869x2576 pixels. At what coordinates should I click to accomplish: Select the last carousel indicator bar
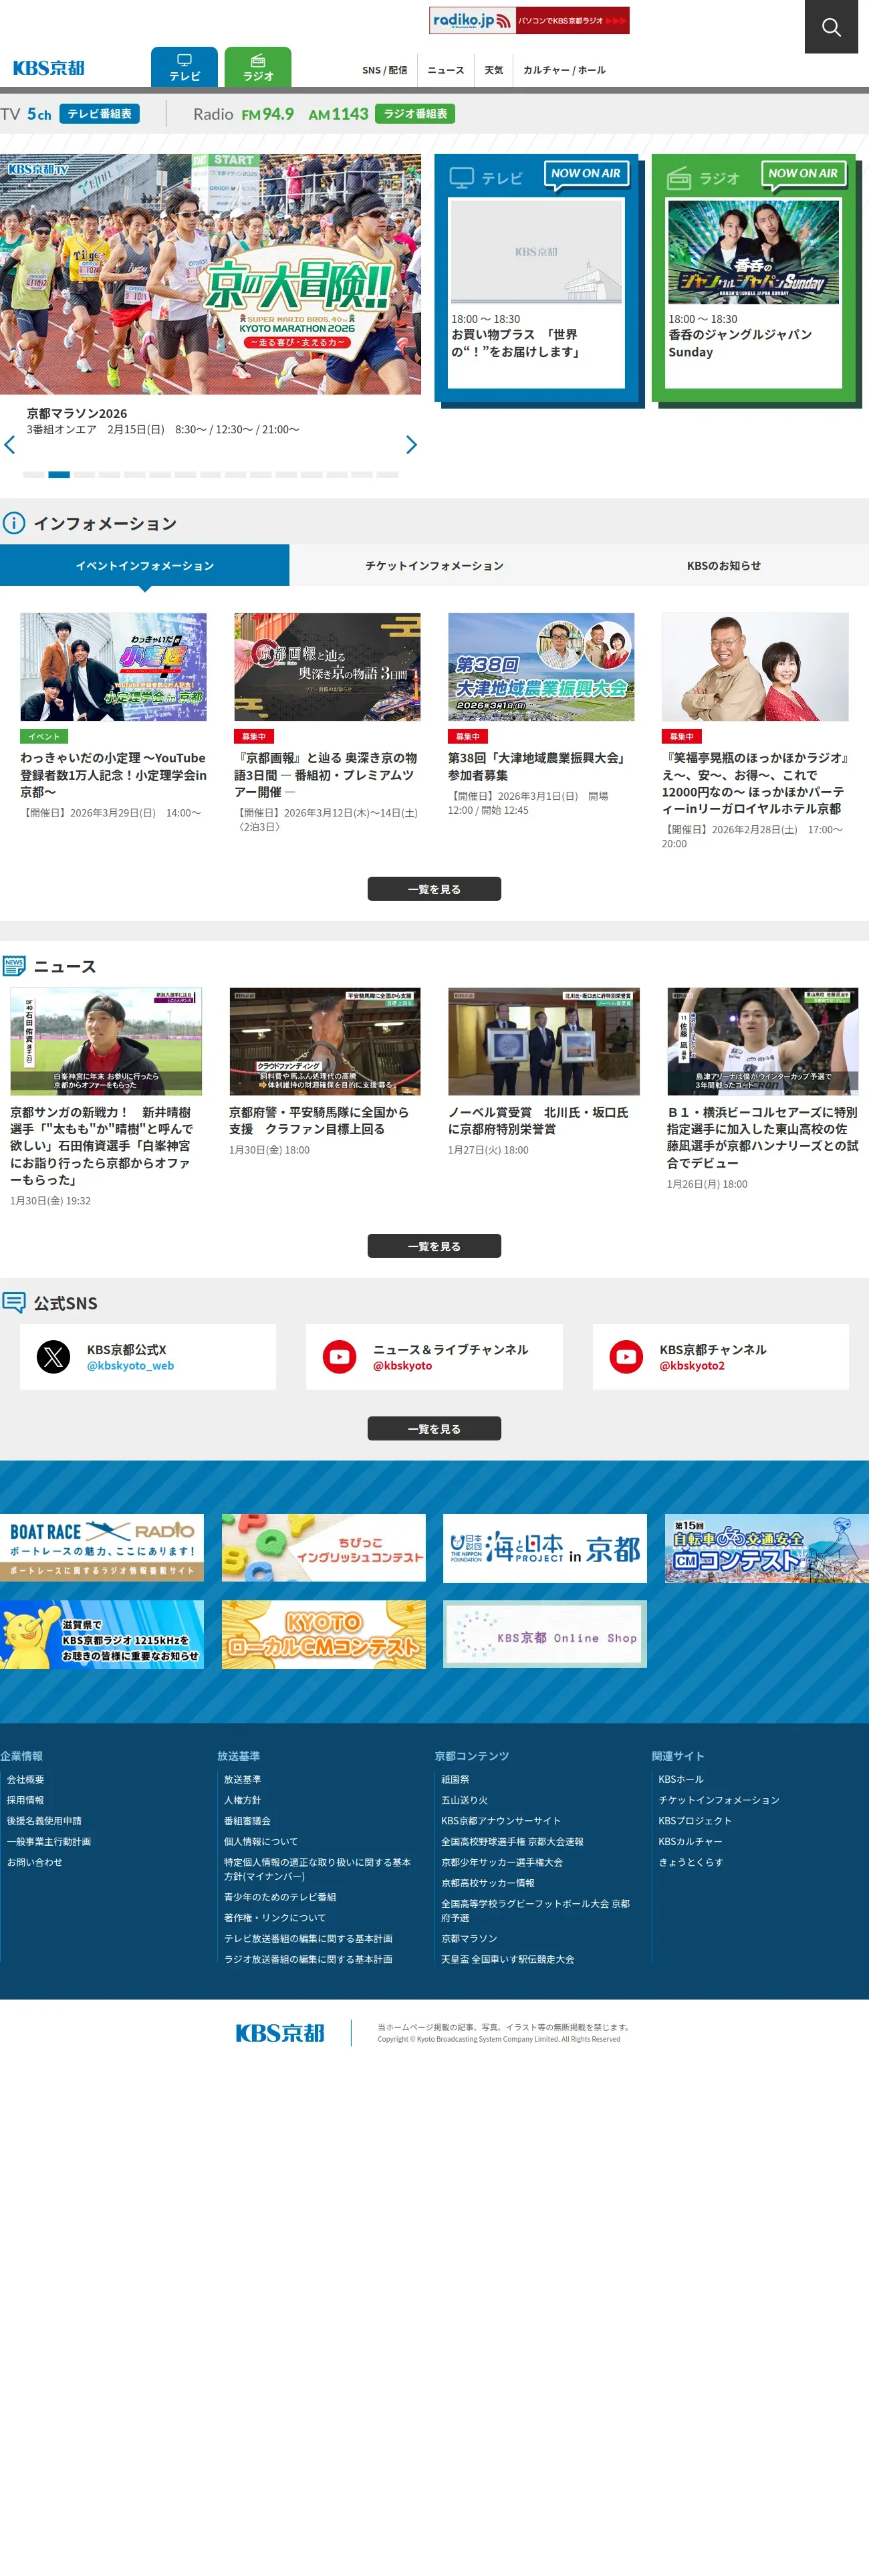coord(388,474)
